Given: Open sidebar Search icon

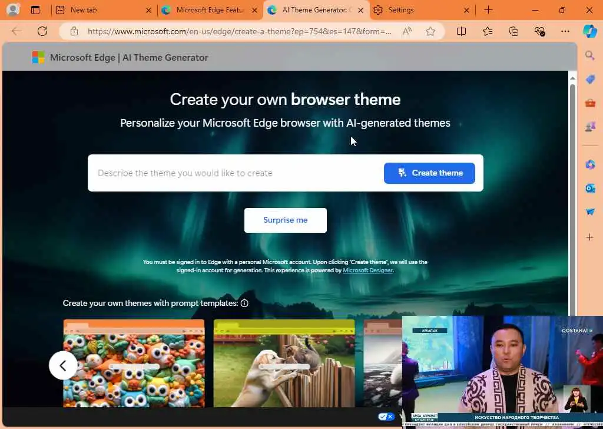Looking at the screenshot, I should tap(590, 56).
